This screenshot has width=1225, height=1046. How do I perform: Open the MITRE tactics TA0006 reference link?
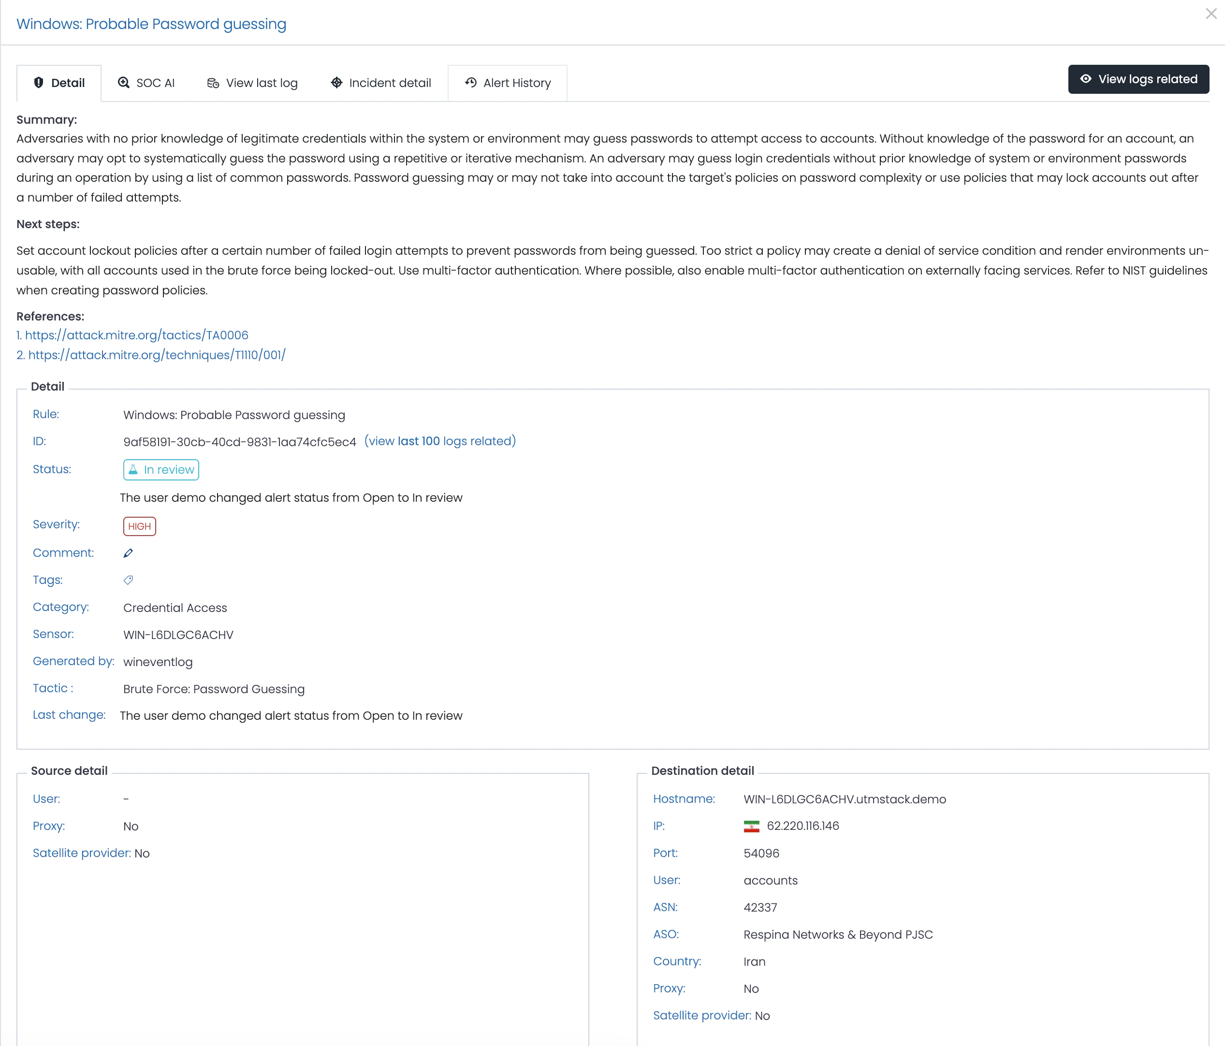coord(136,335)
